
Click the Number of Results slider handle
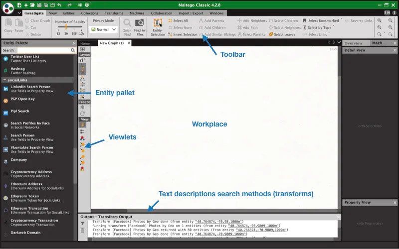tap(66, 27)
